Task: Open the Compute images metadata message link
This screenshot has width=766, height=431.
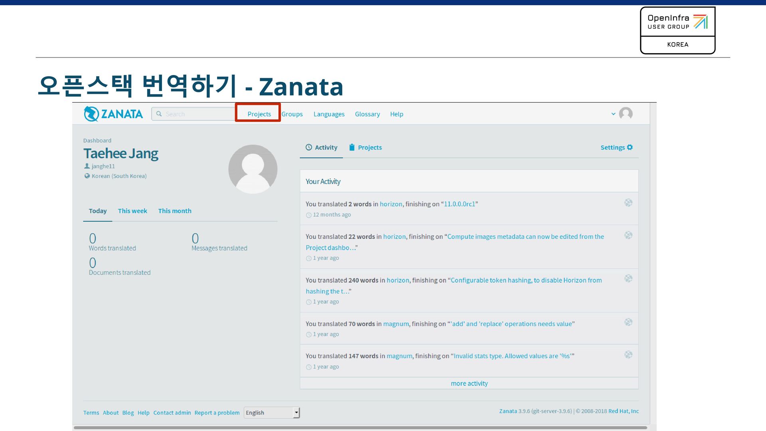Action: click(525, 237)
